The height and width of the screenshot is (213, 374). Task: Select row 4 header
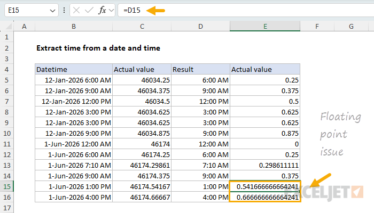point(6,69)
